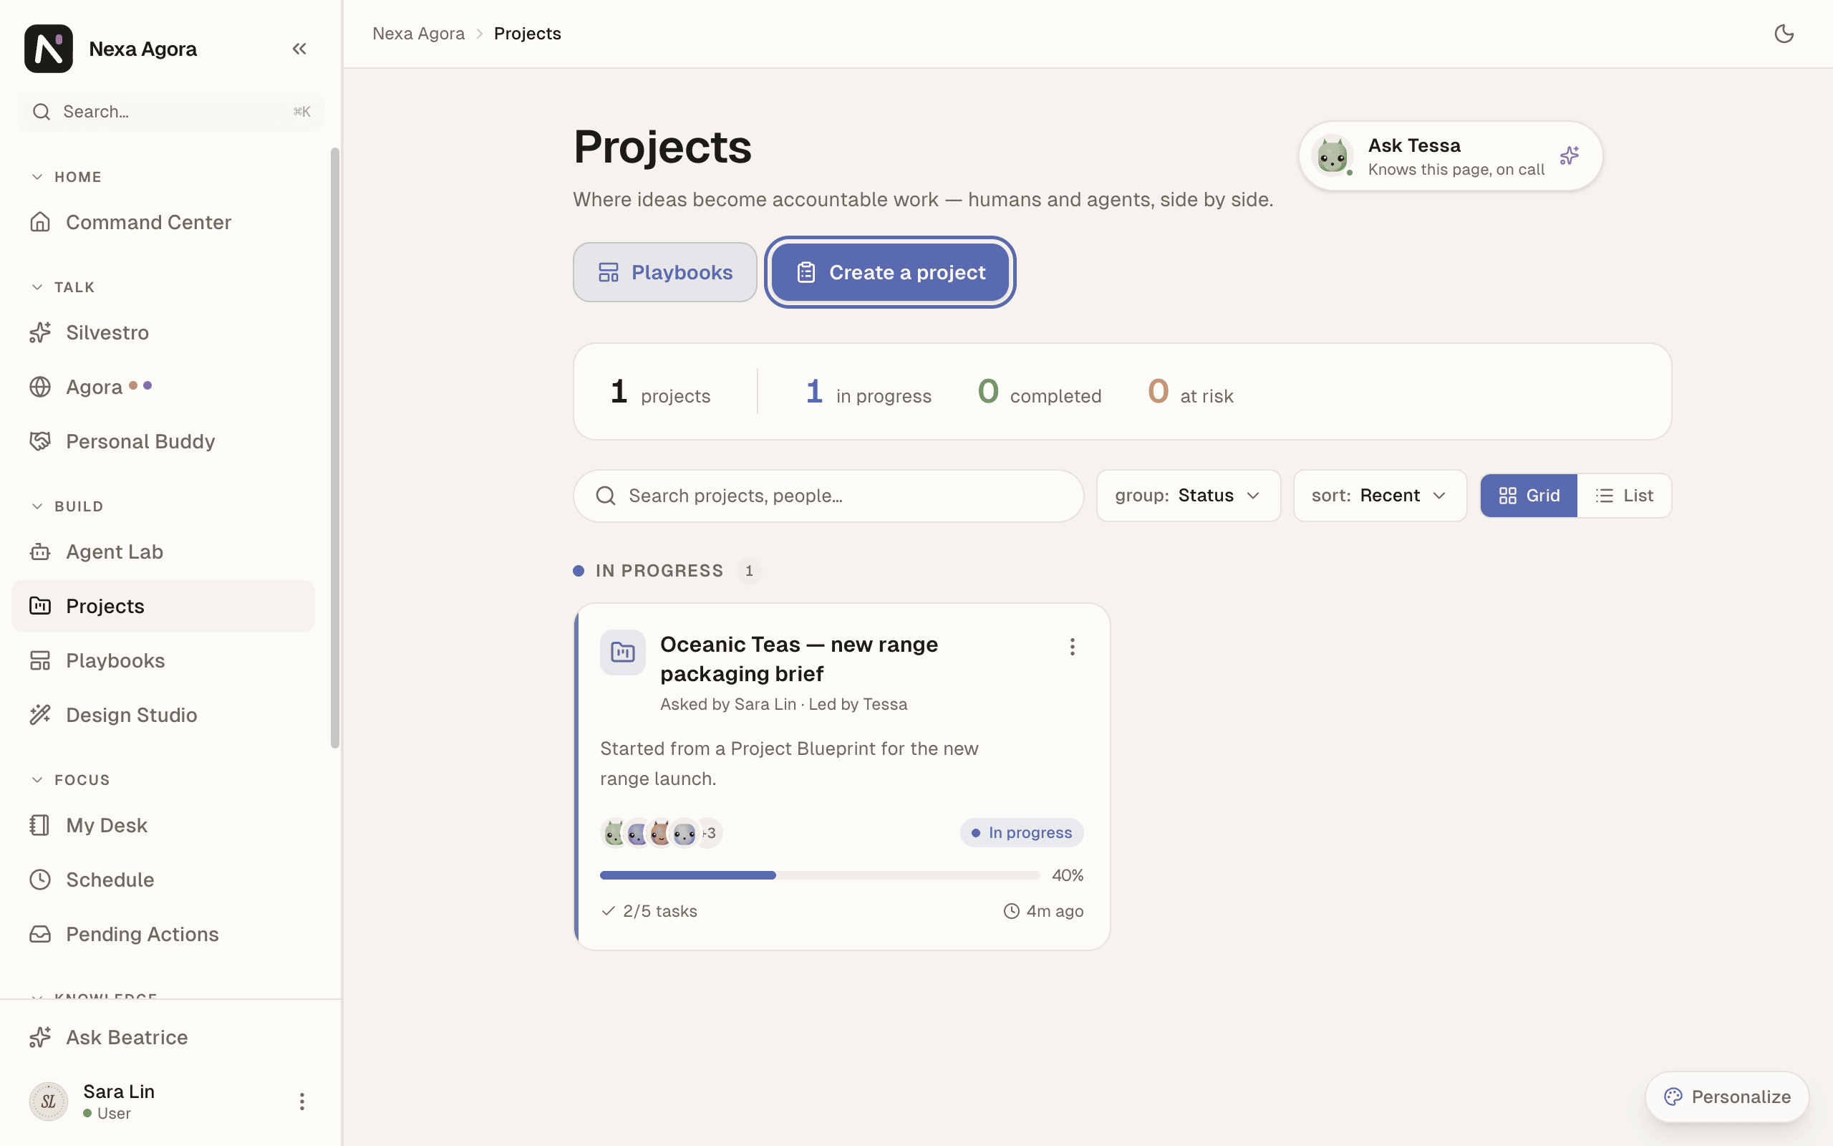1833x1146 pixels.
Task: Click the sparkle icon in Ask Tessa
Action: 1570,156
